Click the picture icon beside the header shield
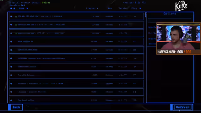 [14, 8]
